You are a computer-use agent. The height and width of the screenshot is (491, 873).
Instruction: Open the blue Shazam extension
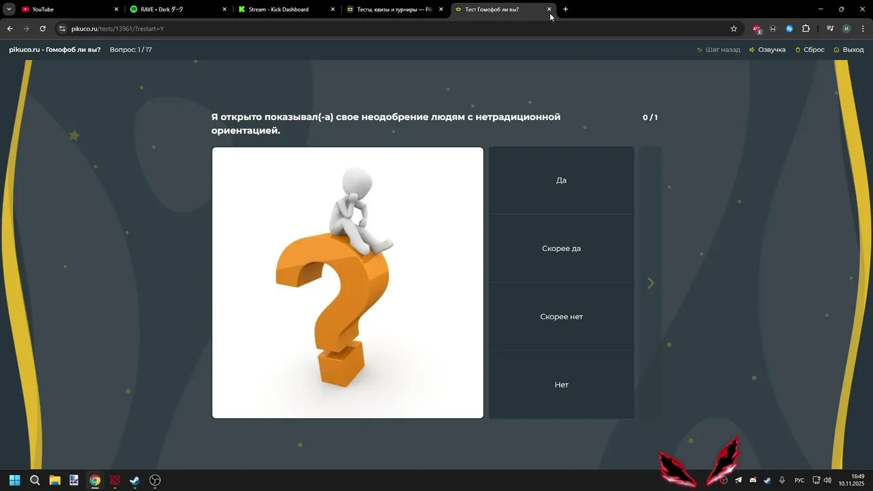point(789,29)
